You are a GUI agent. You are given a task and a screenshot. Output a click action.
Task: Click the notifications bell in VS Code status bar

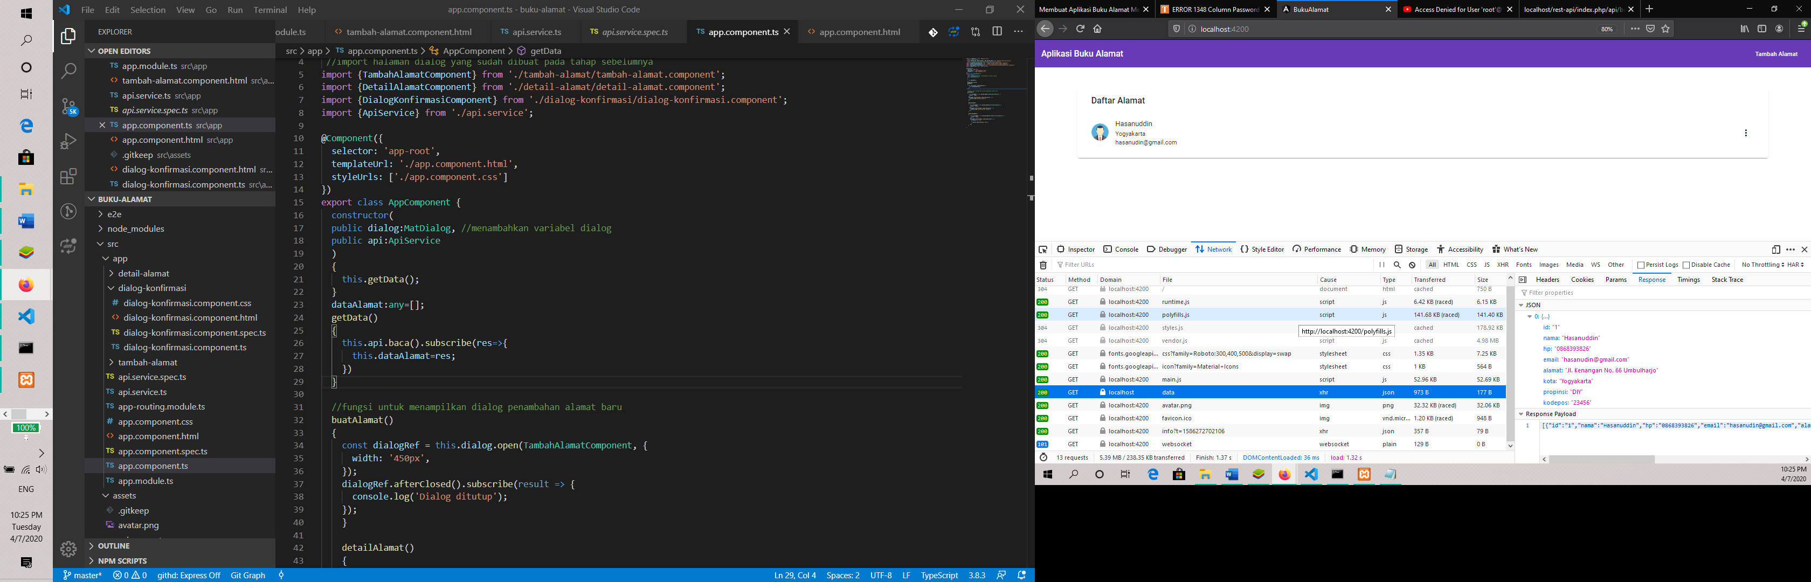(x=1021, y=575)
